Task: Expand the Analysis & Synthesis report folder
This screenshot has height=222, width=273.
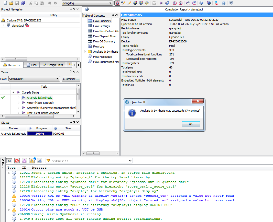Action: pos(85,51)
